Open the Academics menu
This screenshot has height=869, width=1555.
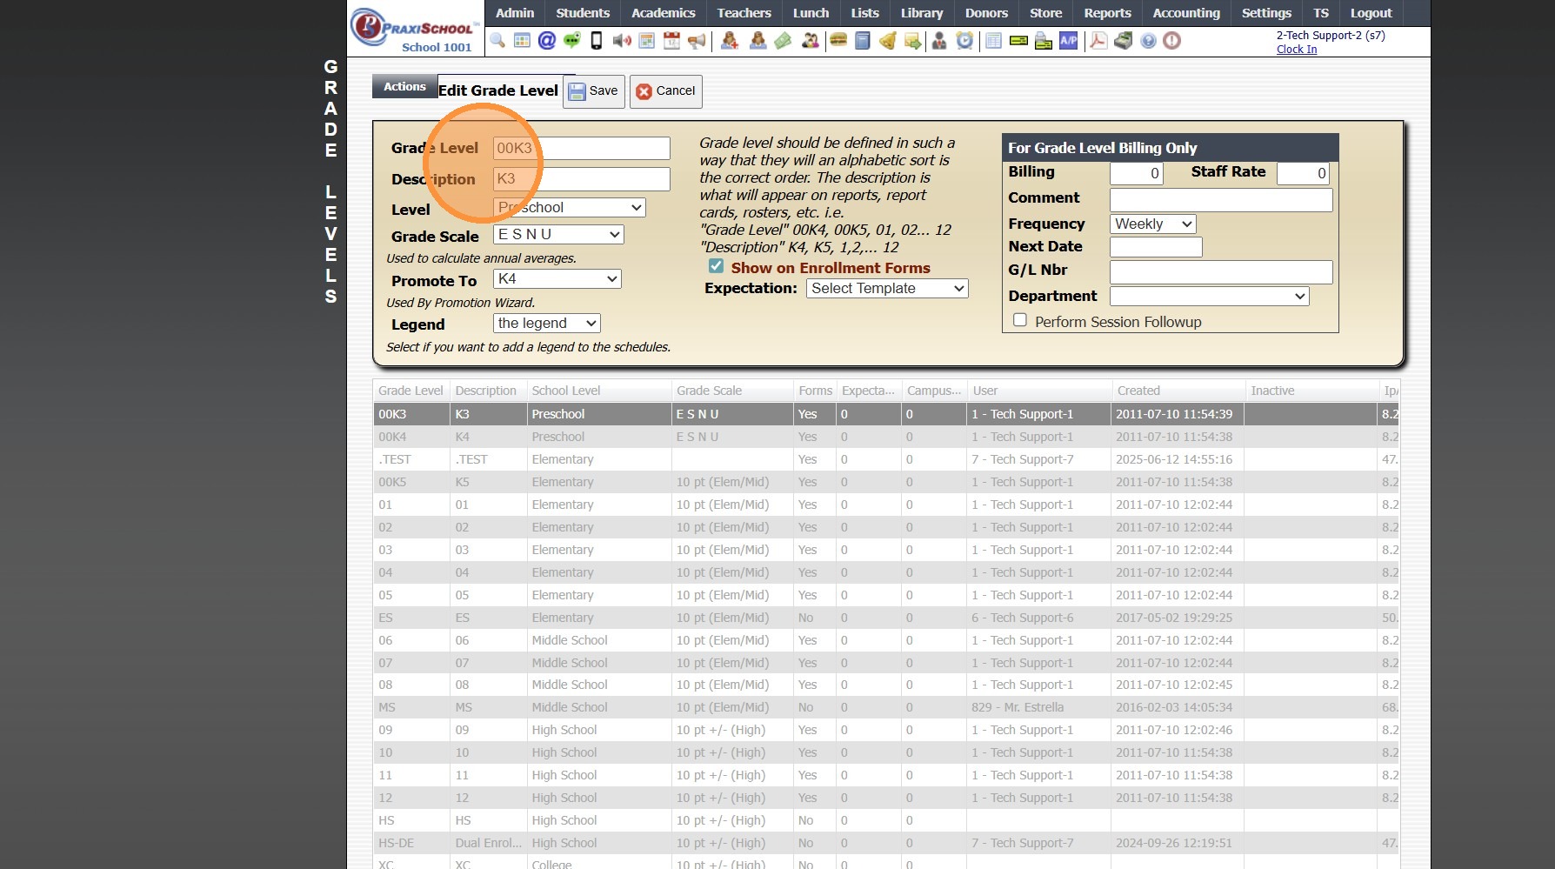tap(664, 13)
